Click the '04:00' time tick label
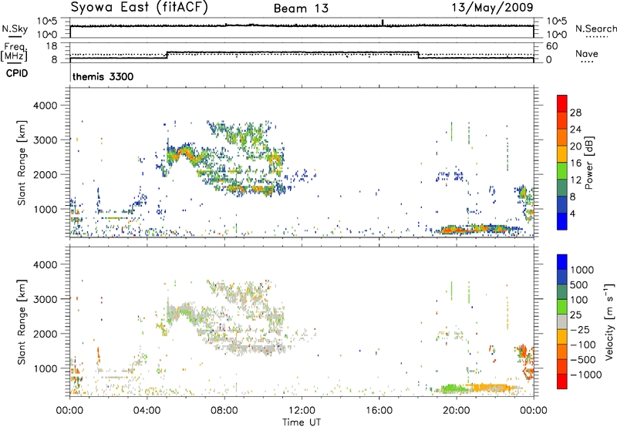 tap(147, 411)
